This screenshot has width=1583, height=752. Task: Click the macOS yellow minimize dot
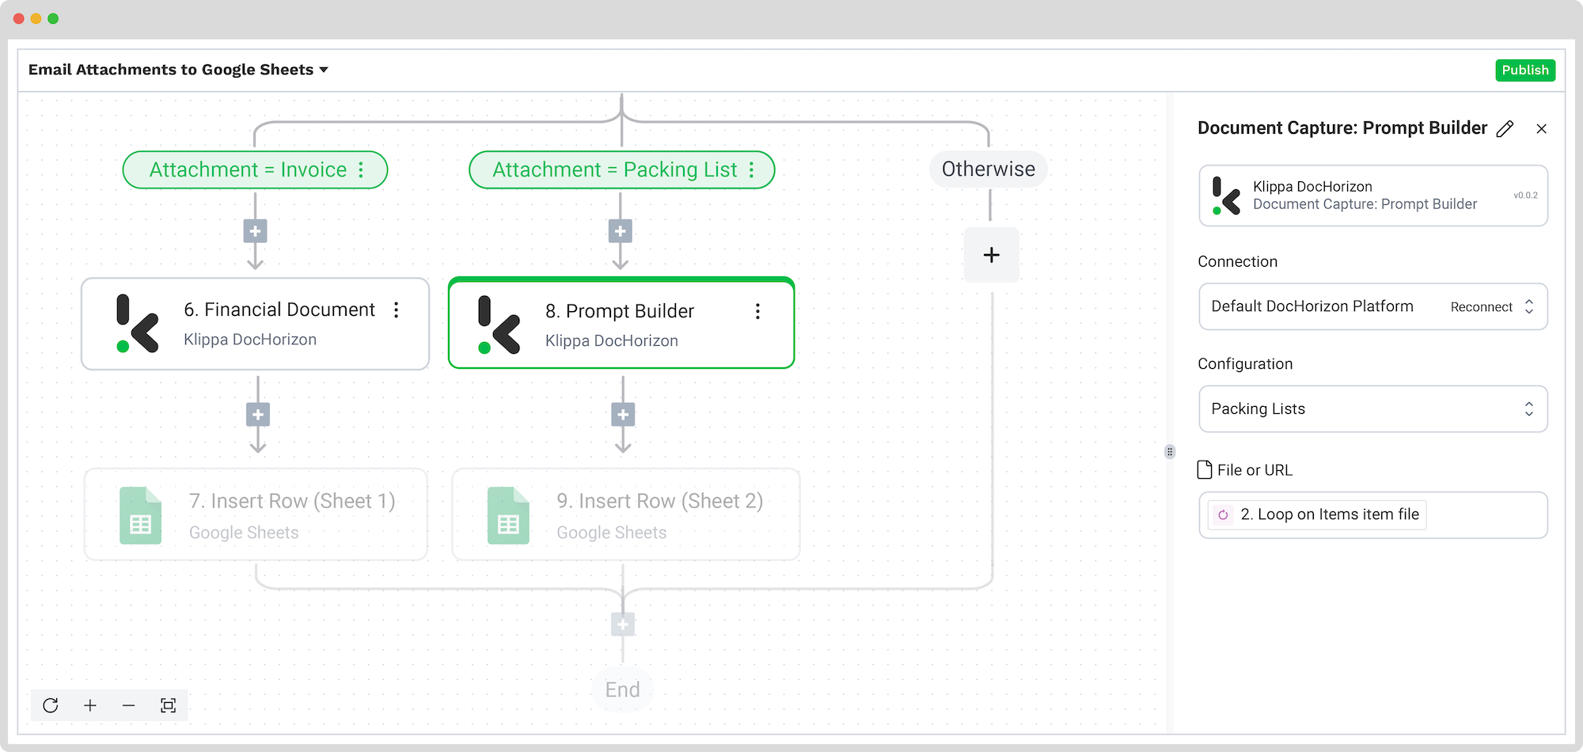[x=36, y=18]
